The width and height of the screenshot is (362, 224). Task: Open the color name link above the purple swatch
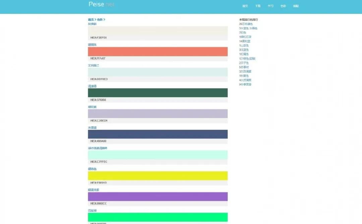tap(93, 190)
